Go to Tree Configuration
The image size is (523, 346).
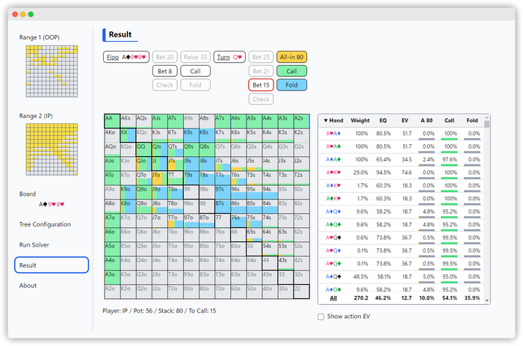coord(45,224)
